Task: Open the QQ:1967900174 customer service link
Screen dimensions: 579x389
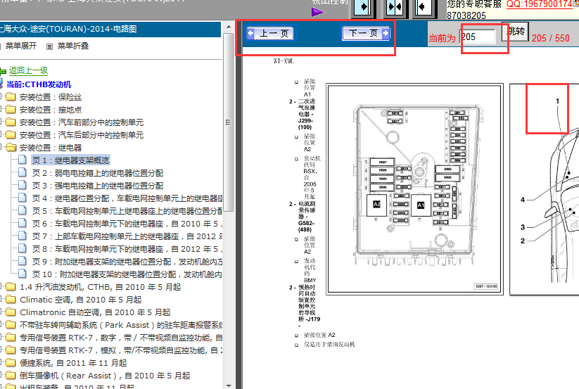Action: pos(540,4)
